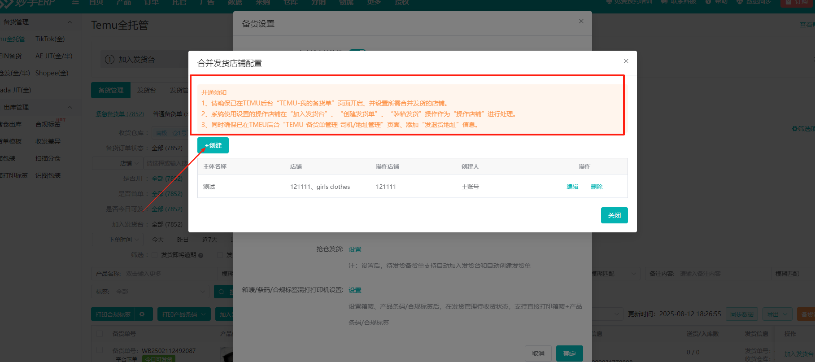Click the 妙手ERP logo
Screen dimensions: 815x362
(28, 3)
